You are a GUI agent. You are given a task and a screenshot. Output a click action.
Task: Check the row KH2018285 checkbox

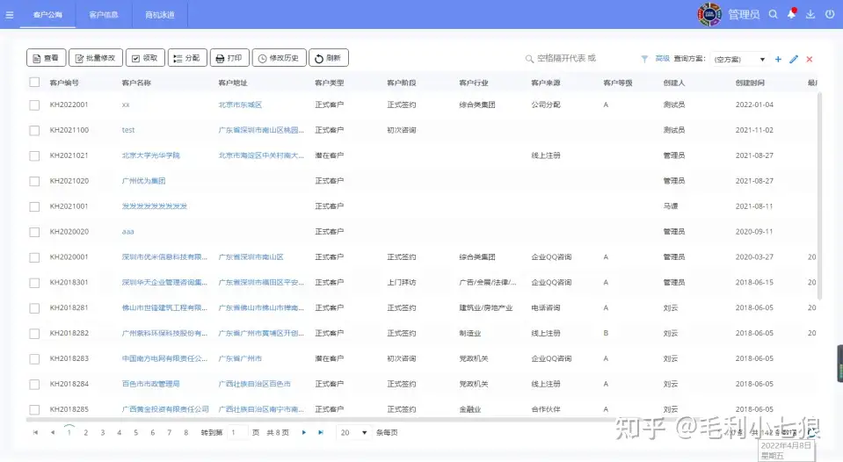click(34, 410)
